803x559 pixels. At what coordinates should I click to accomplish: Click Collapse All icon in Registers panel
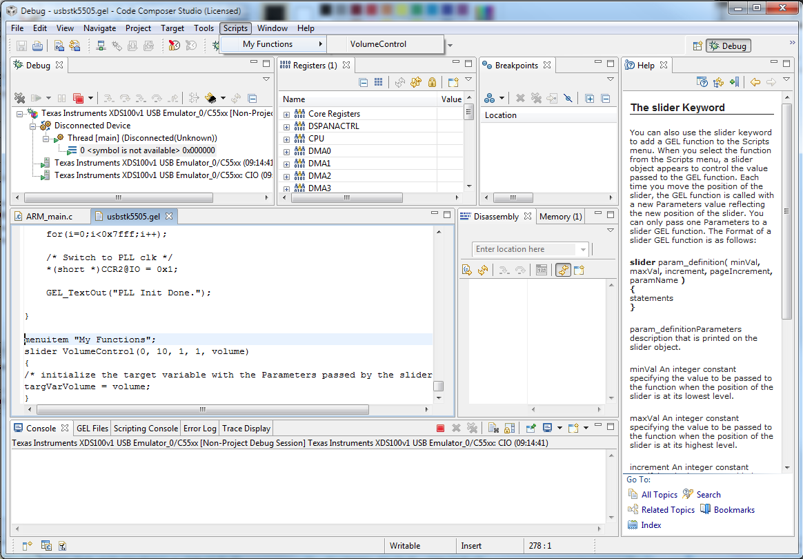tap(364, 82)
